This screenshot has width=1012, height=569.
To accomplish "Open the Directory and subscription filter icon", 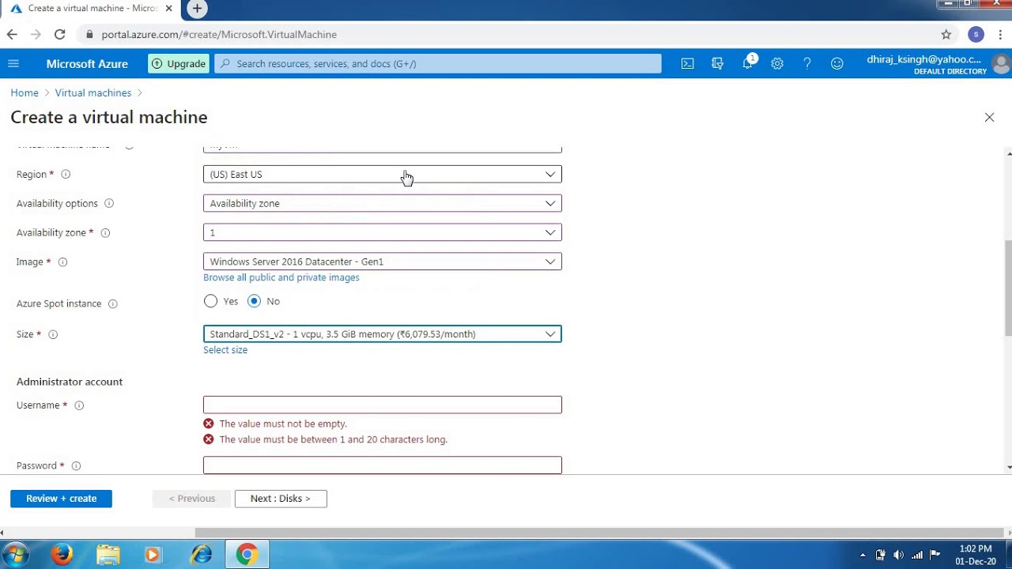I will (x=718, y=63).
